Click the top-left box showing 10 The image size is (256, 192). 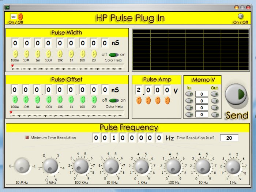click(14, 17)
